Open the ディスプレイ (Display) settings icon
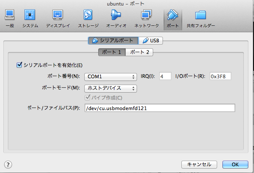254x173 pixels. [x=58, y=19]
